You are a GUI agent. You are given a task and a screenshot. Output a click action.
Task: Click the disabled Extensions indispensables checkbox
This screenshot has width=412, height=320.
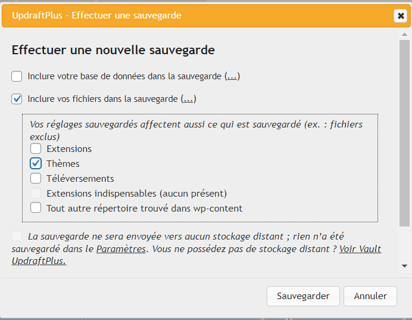click(36, 193)
